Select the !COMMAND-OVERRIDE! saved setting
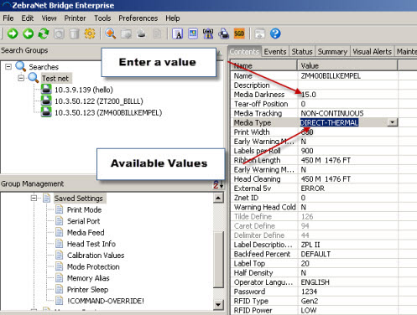Image resolution: width=417 pixels, height=315 pixels. tap(106, 301)
